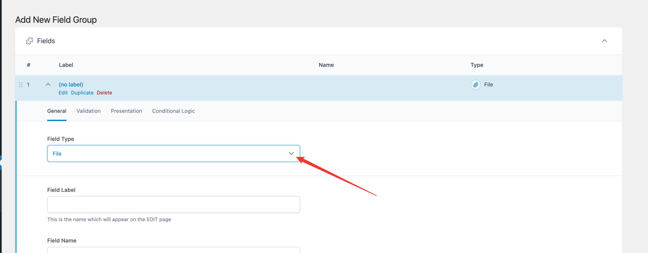This screenshot has width=648, height=253.
Task: Open the Presentation tab
Action: pos(126,111)
